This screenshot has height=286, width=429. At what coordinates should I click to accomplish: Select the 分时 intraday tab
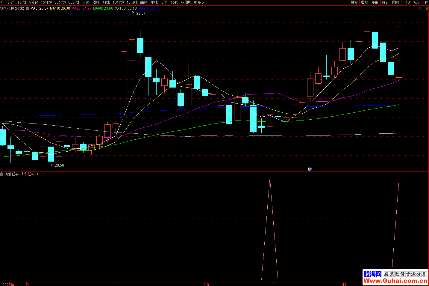click(11, 2)
